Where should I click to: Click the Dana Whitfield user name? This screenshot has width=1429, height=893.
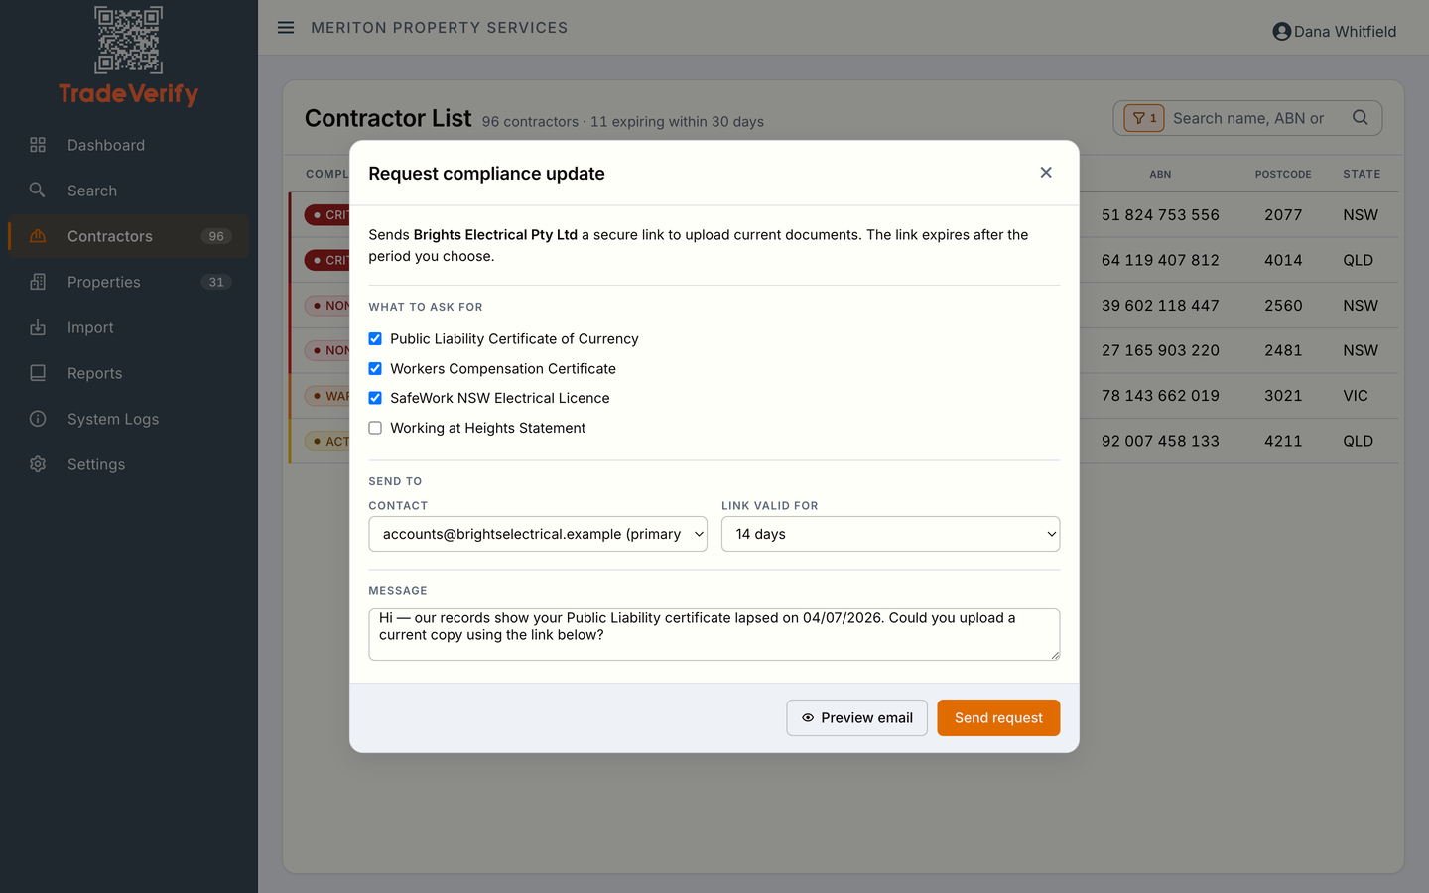[1345, 32]
